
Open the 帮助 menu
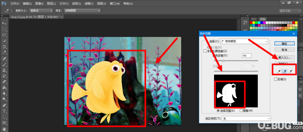(x=128, y=4)
